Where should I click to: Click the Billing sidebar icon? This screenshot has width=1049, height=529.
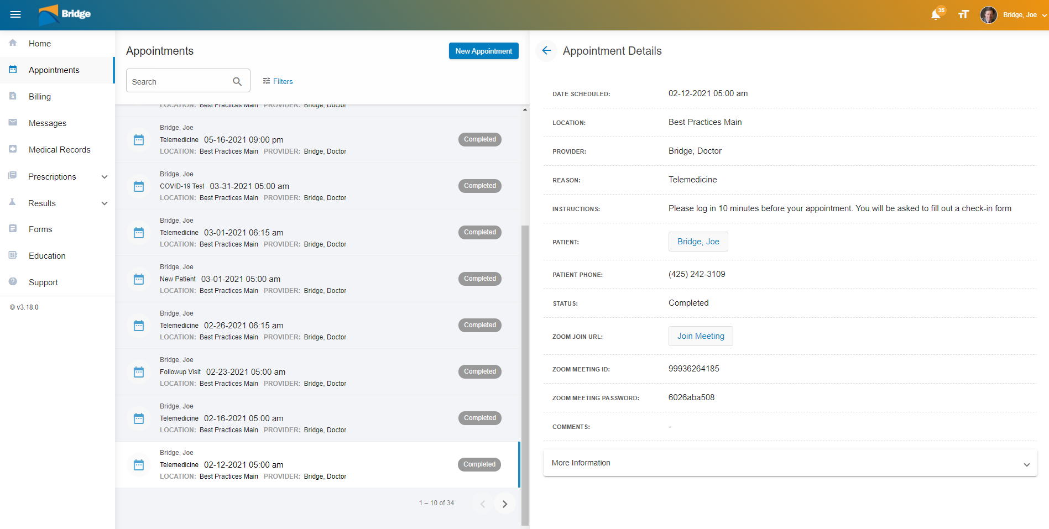[x=13, y=96]
